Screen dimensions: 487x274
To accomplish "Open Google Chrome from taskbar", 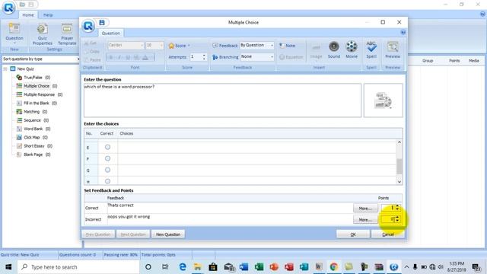I will (x=334, y=266).
